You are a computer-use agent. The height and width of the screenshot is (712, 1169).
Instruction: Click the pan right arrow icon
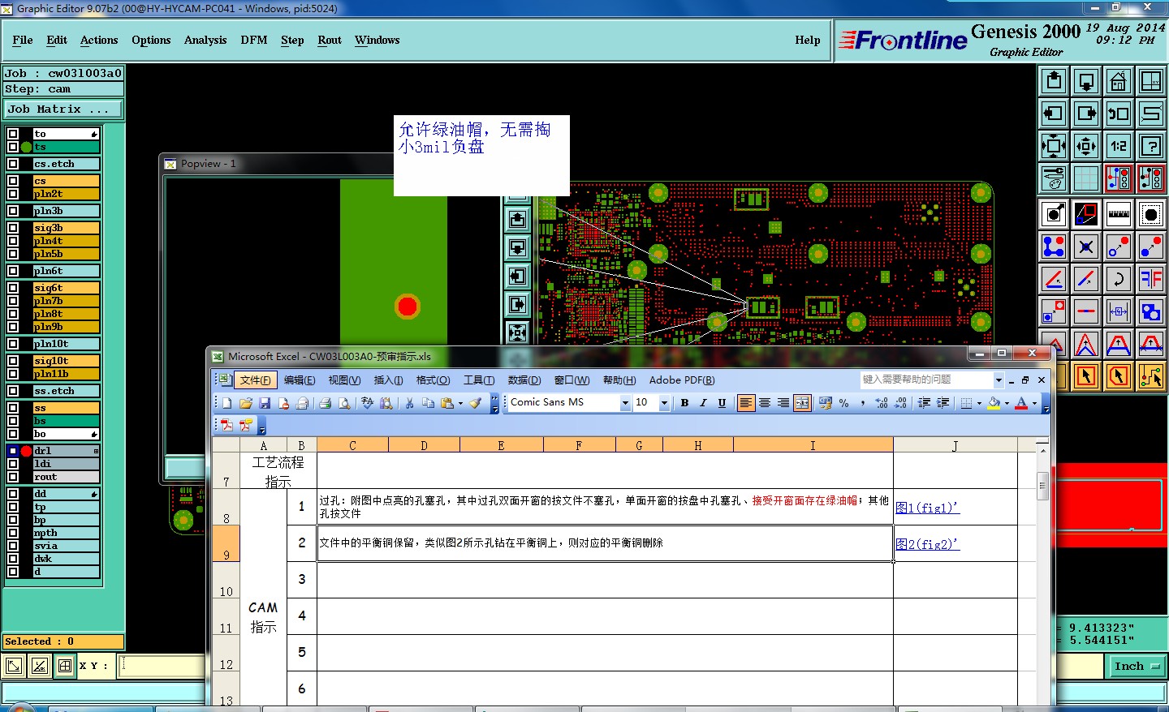coord(1086,114)
